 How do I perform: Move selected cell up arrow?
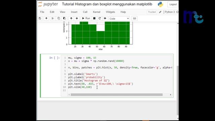[71, 18]
